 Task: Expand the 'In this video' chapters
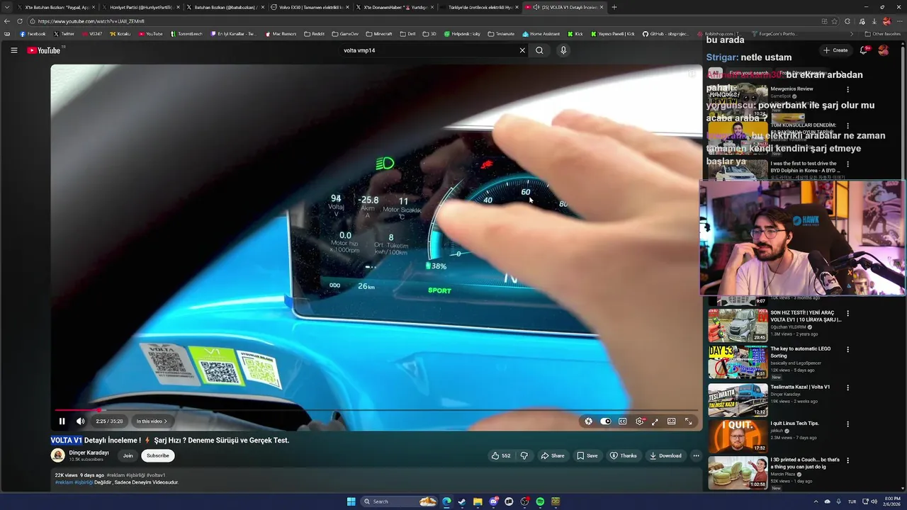[x=152, y=421]
